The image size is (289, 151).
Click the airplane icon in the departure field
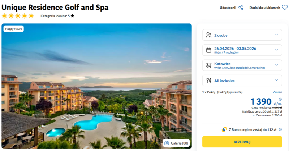(x=208, y=65)
